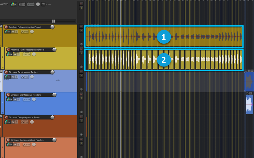Toggle the Master MONO button
The height and width of the screenshot is (158, 254).
43,4
